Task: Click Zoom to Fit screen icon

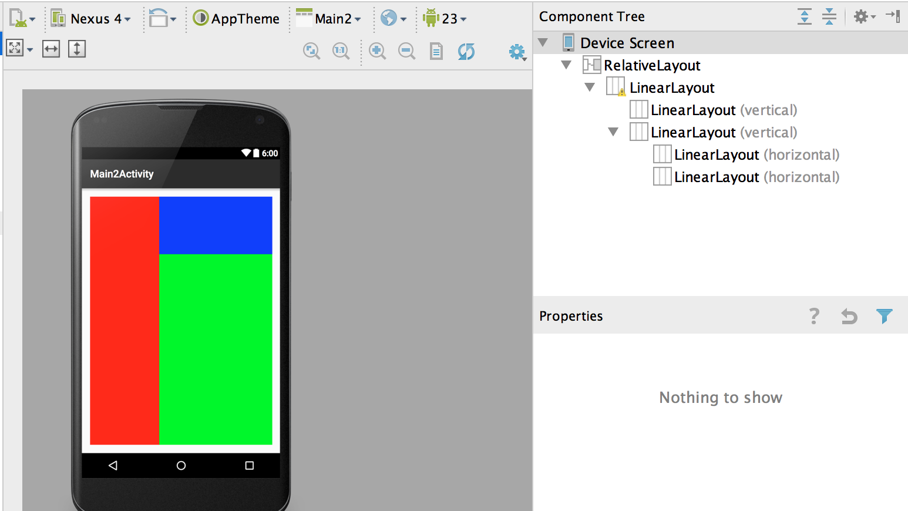Action: coord(311,51)
